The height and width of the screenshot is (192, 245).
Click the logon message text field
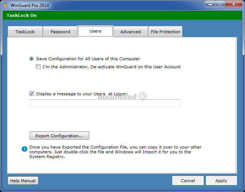coord(105,103)
